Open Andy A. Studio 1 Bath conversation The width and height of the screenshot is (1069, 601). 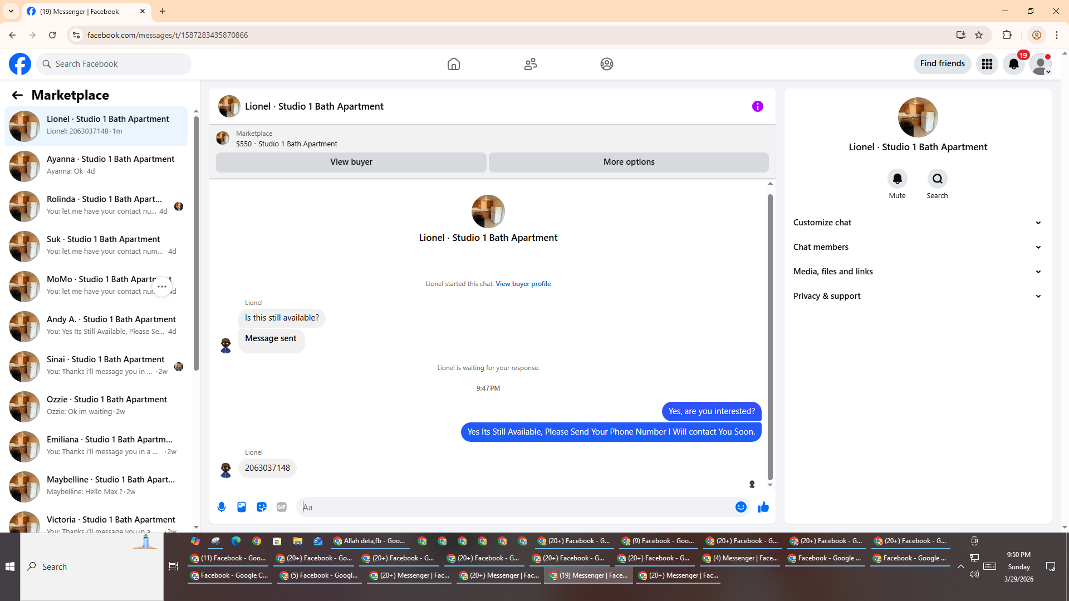click(96, 326)
